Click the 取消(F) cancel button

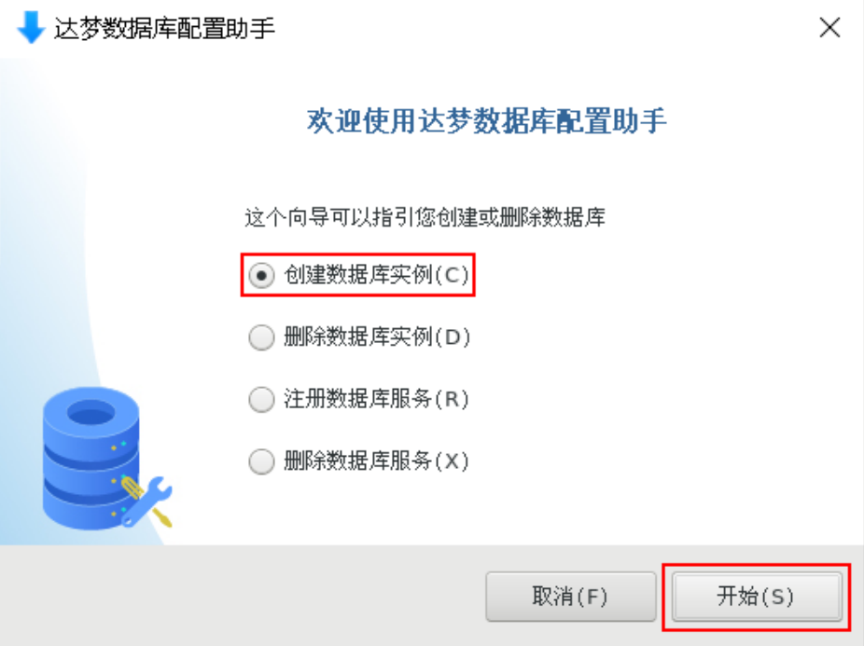tap(570, 597)
